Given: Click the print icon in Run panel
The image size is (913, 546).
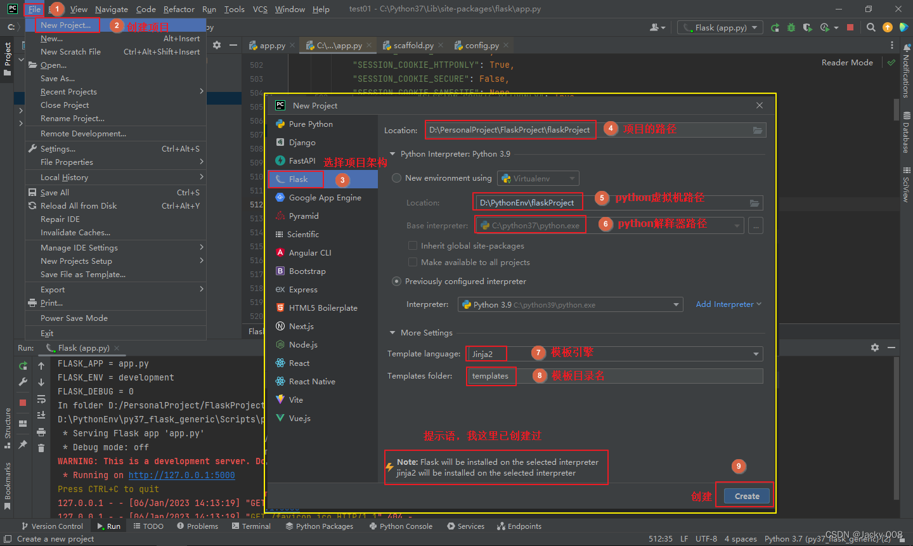Looking at the screenshot, I should pyautogui.click(x=41, y=432).
